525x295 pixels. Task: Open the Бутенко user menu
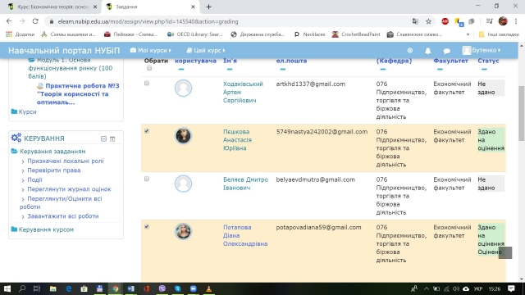(x=482, y=50)
